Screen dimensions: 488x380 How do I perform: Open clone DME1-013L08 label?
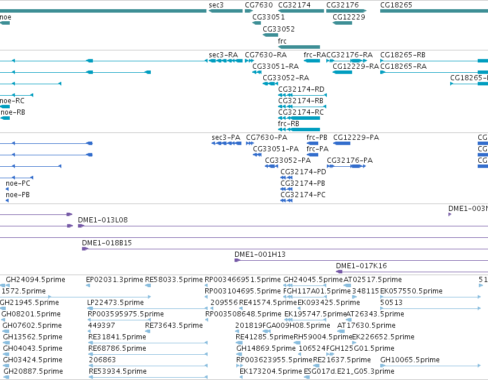103,220
